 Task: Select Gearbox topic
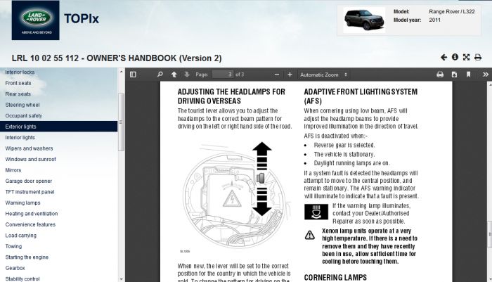point(15,268)
